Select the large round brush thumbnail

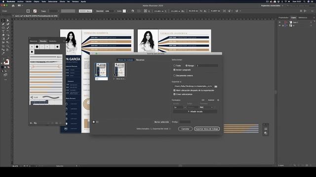tap(37, 47)
